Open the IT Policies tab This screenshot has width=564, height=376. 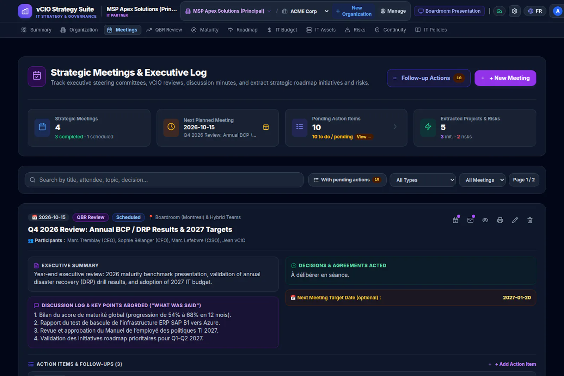coord(431,30)
